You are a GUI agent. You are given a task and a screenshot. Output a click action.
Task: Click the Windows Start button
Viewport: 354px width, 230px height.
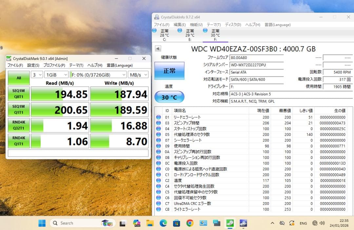pyautogui.click(x=42, y=223)
